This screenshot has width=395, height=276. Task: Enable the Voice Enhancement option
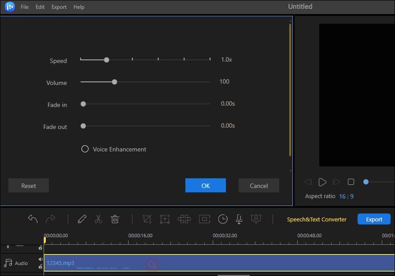click(85, 149)
